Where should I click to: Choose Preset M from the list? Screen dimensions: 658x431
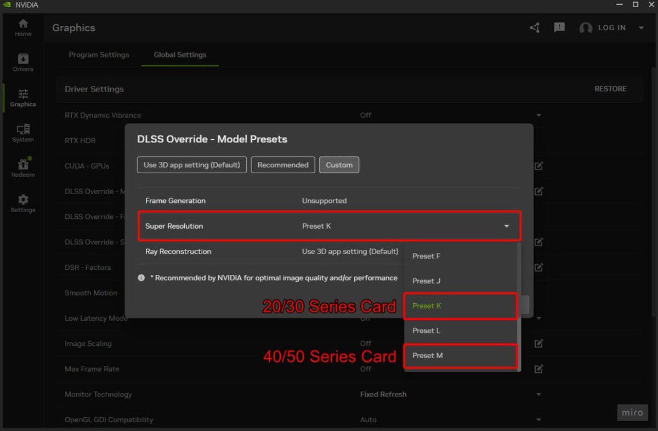[x=461, y=355]
